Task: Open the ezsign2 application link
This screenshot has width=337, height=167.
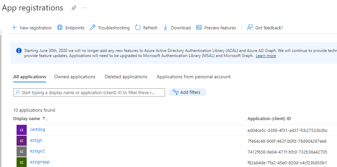Action: coord(37,151)
